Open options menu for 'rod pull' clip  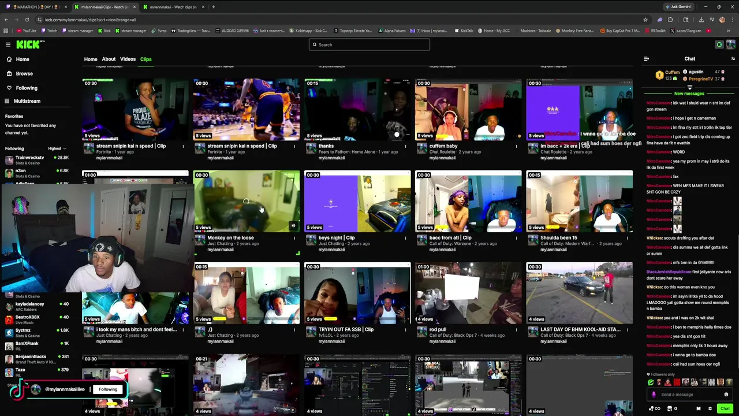[516, 330]
